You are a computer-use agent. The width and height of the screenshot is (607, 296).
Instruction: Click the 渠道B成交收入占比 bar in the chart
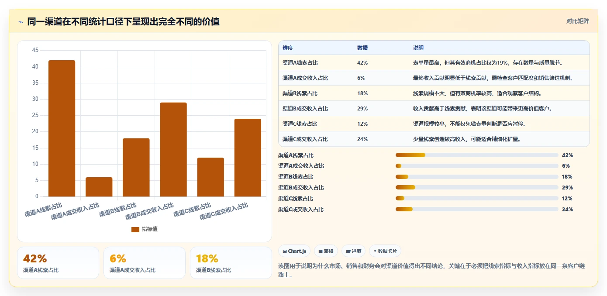pos(173,149)
